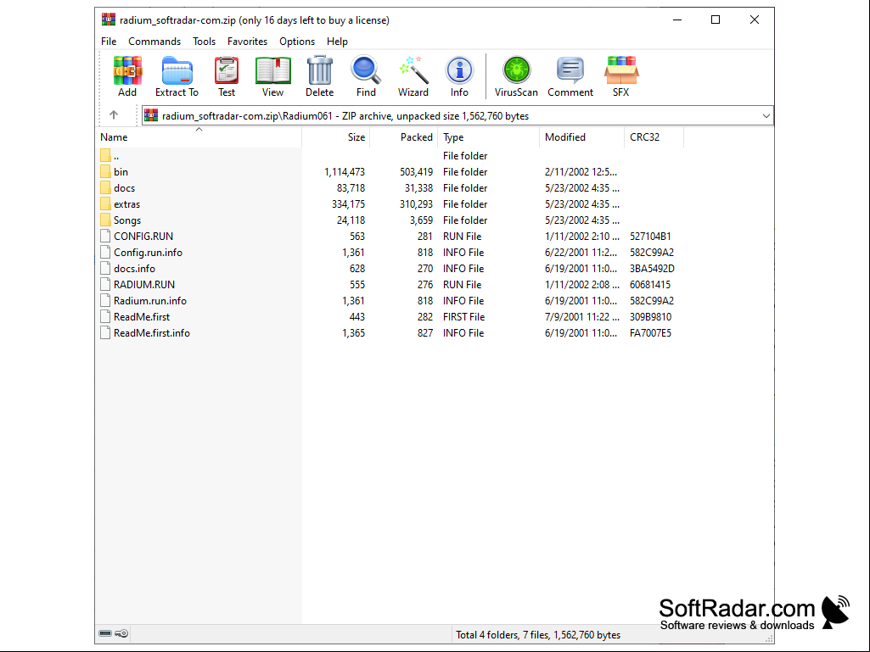This screenshot has height=652, width=870.
Task: Open the Find magnifier tool
Action: 366,76
